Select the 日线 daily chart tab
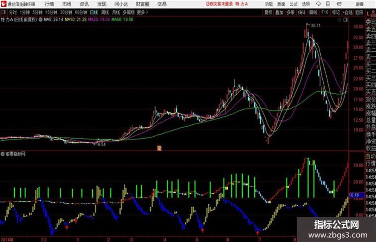 click(94, 12)
